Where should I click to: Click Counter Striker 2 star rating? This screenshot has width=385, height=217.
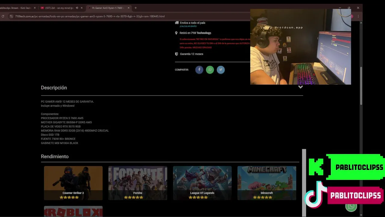coord(69,197)
